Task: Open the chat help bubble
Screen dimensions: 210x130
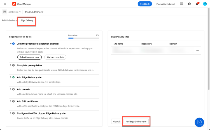Action: [199, 122]
